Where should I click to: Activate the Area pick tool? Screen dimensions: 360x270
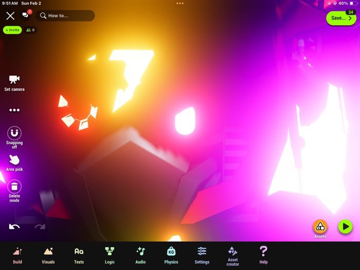pyautogui.click(x=14, y=163)
